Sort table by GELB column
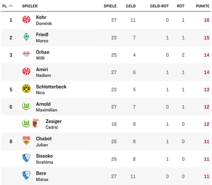The width and height of the screenshot is (212, 185). pyautogui.click(x=131, y=6)
